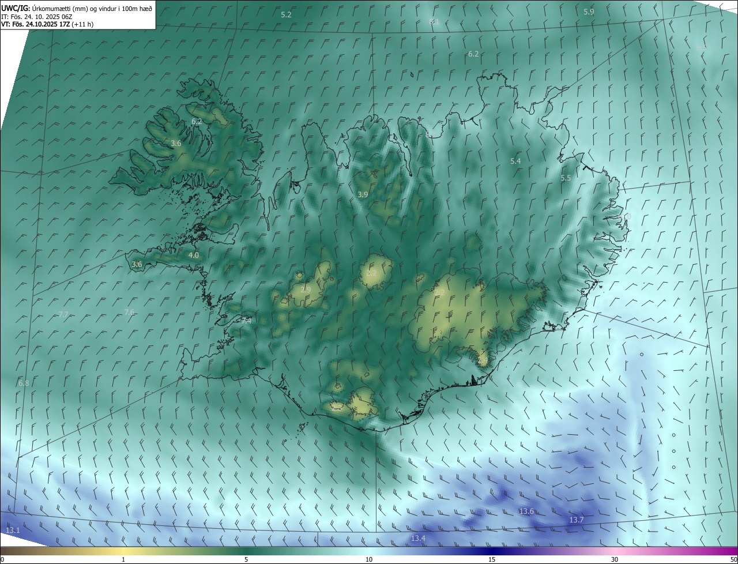
Task: Click the 7.6 value label over the sea
Action: (x=129, y=313)
